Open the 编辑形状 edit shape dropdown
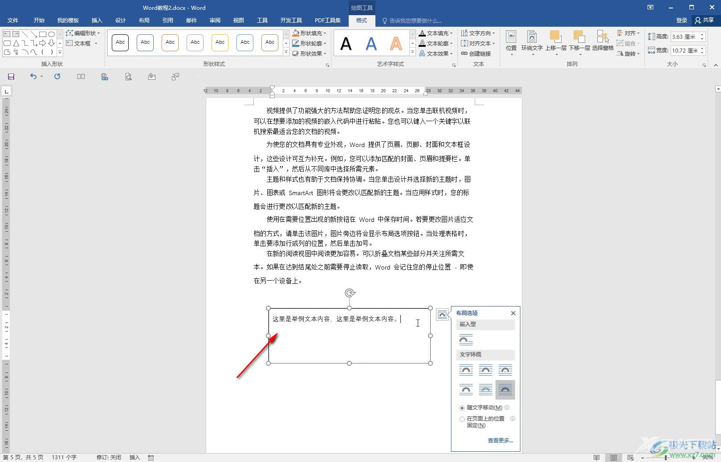Screen dimensions: 721x462 (x=83, y=33)
